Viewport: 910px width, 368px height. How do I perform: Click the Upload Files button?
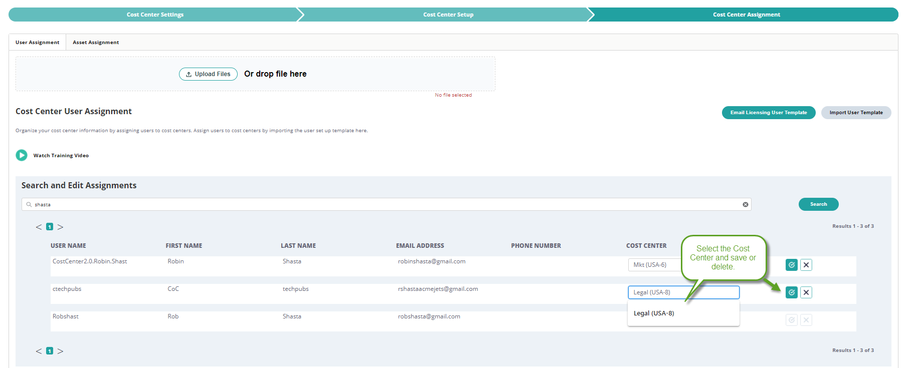(x=208, y=74)
